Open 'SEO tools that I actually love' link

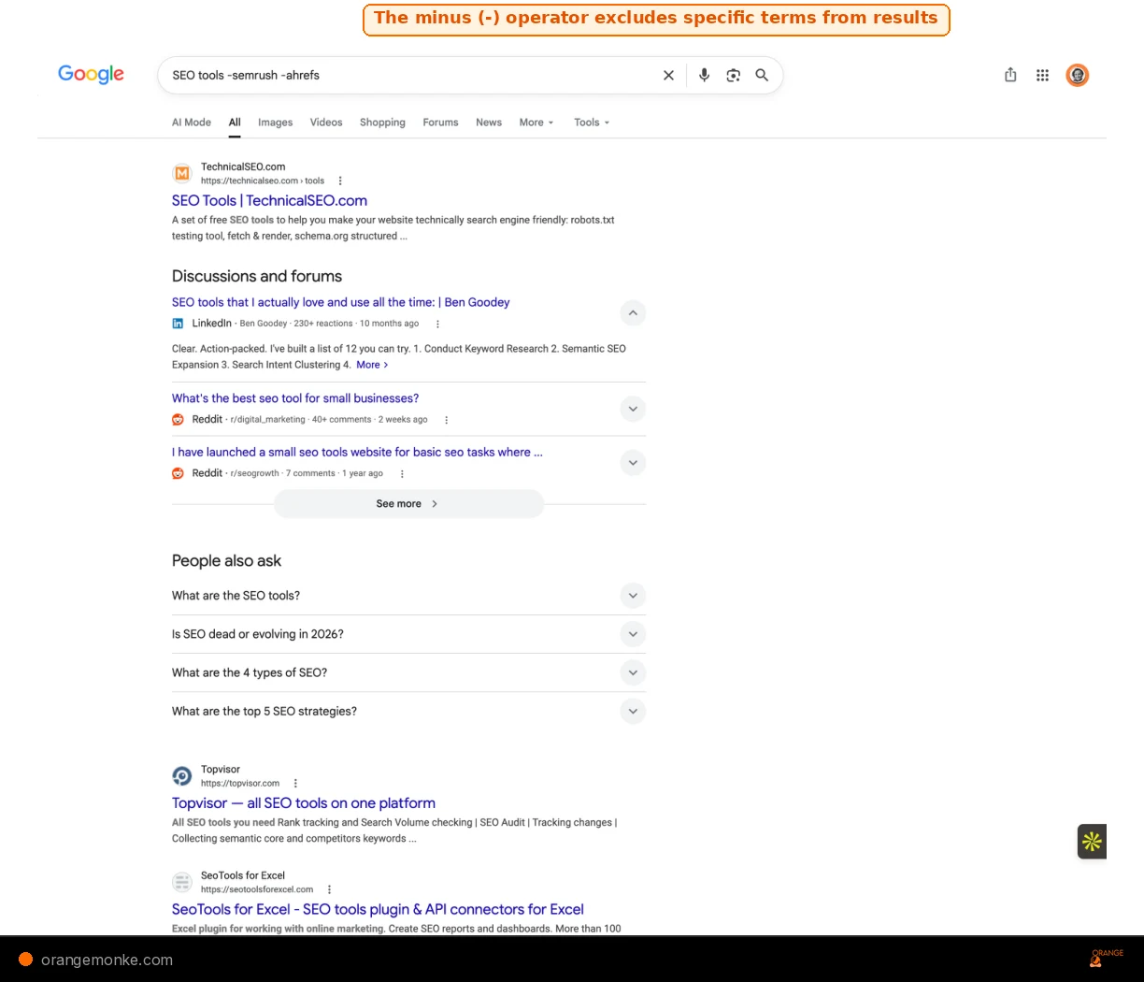[340, 302]
